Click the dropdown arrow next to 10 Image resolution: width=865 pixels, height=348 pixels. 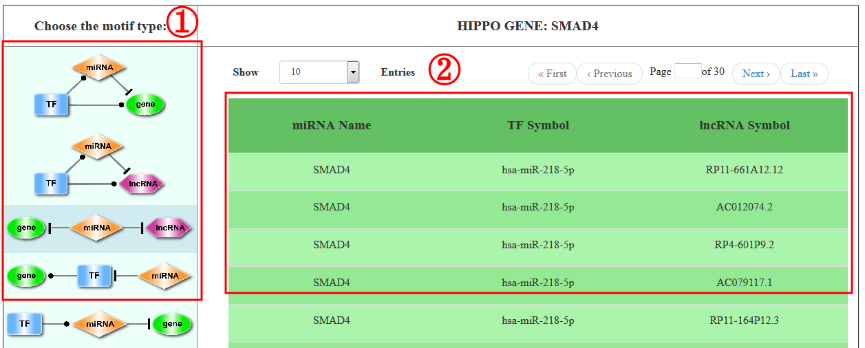[353, 72]
